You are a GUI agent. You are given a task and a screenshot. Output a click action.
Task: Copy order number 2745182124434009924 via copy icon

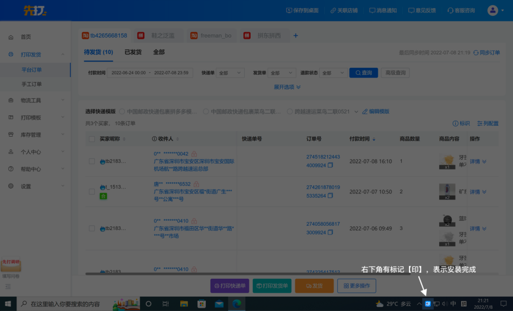coord(330,165)
